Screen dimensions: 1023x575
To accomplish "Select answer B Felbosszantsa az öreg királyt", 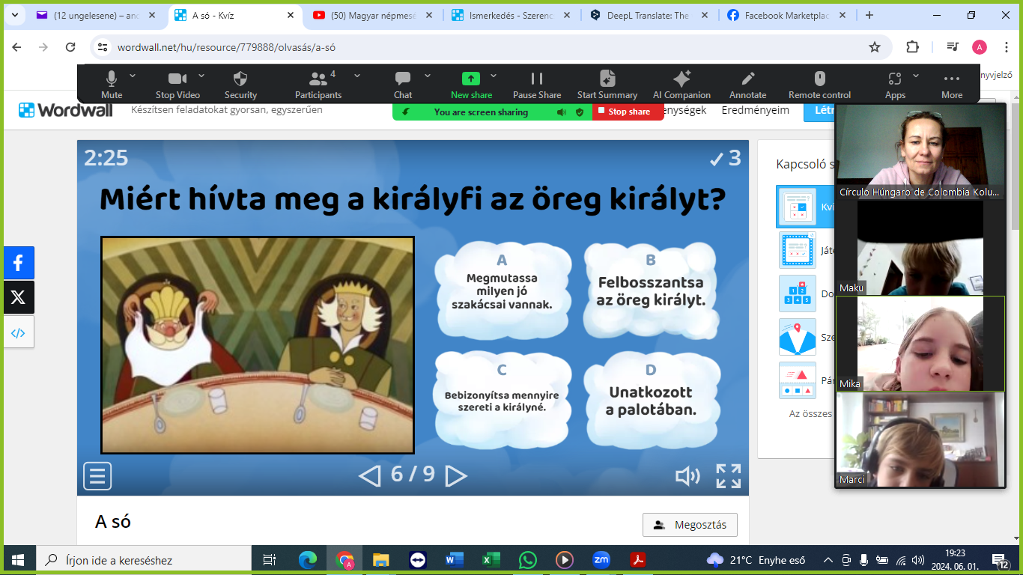I will [x=650, y=291].
